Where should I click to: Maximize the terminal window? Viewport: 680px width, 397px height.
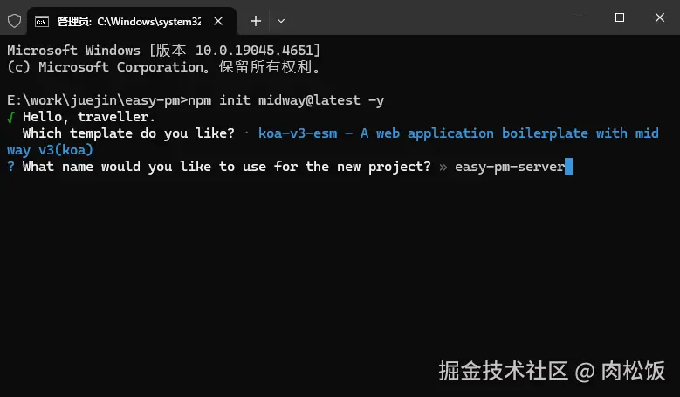[x=619, y=17]
